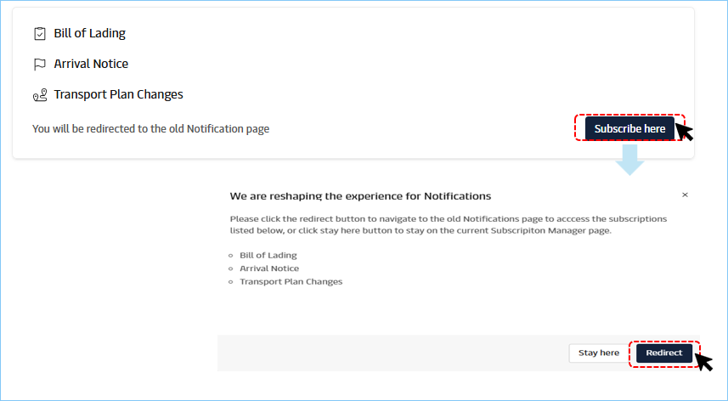Image resolution: width=728 pixels, height=401 pixels.
Task: Close the Notifications dialog with the X
Action: tap(685, 195)
